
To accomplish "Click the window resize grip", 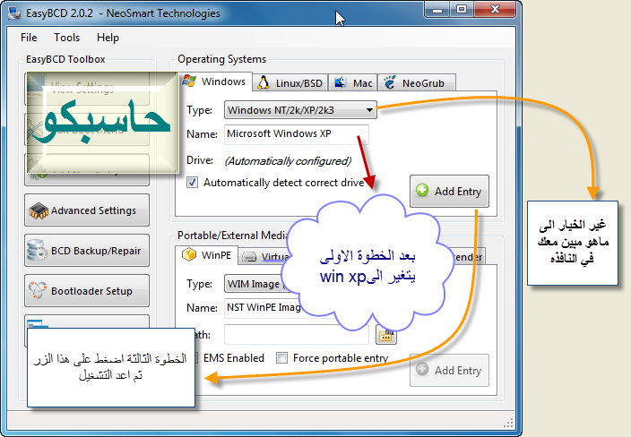I will pos(508,423).
